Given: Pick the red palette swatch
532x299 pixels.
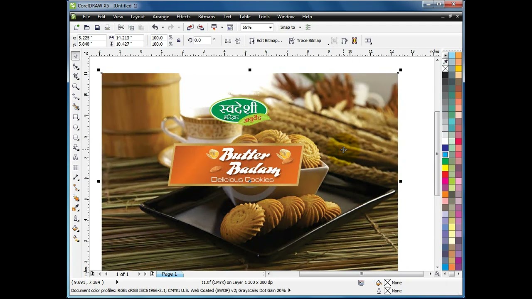Looking at the screenshot, I should [x=445, y=174].
